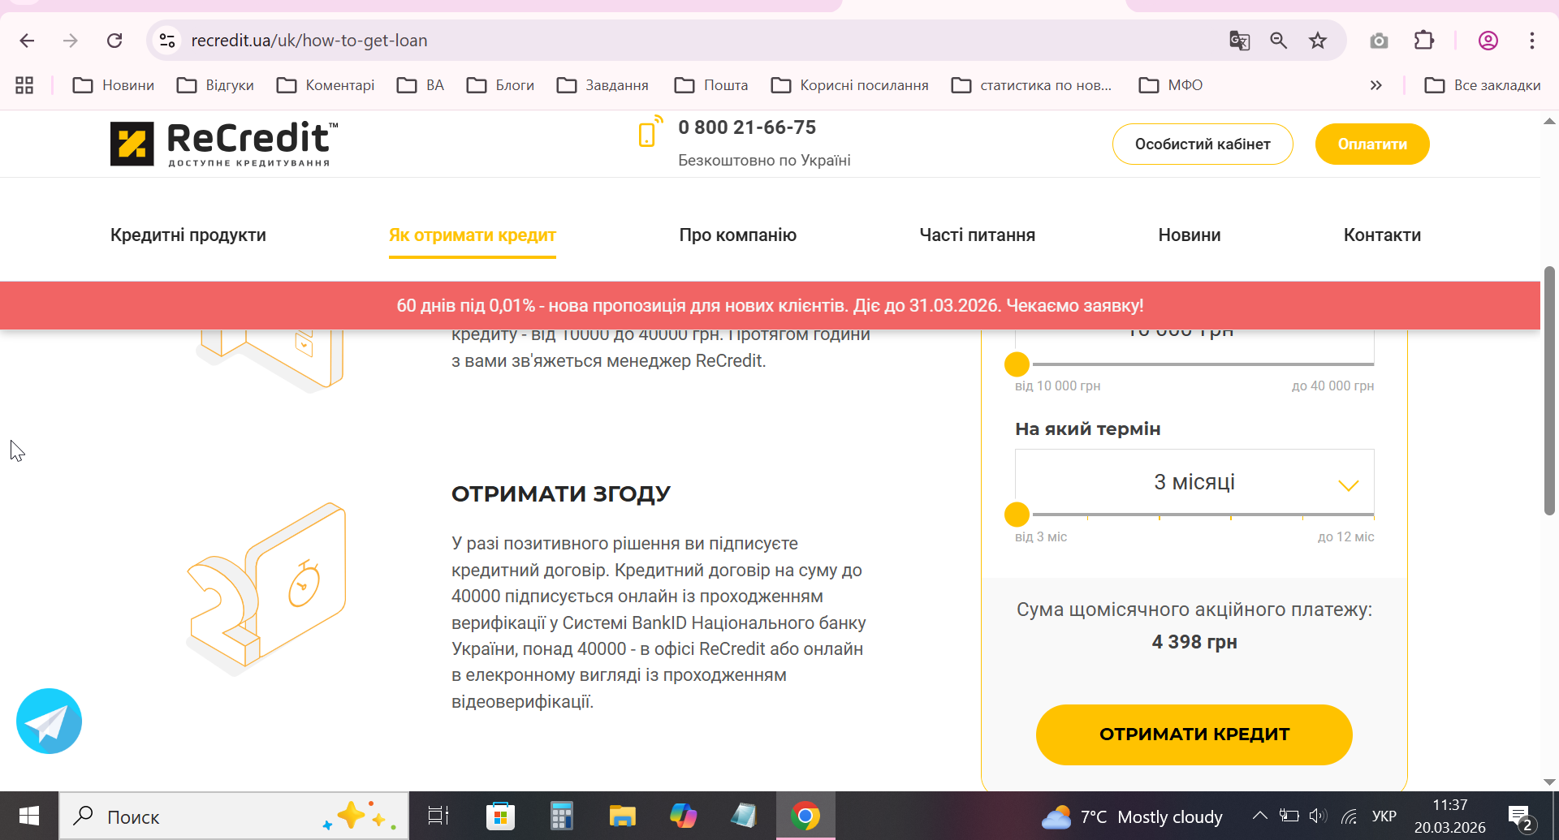
Task: Click the taskbar Поиск search box
Action: [234, 816]
